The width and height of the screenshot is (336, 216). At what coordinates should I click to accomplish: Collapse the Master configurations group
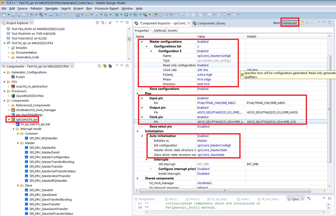point(142,42)
